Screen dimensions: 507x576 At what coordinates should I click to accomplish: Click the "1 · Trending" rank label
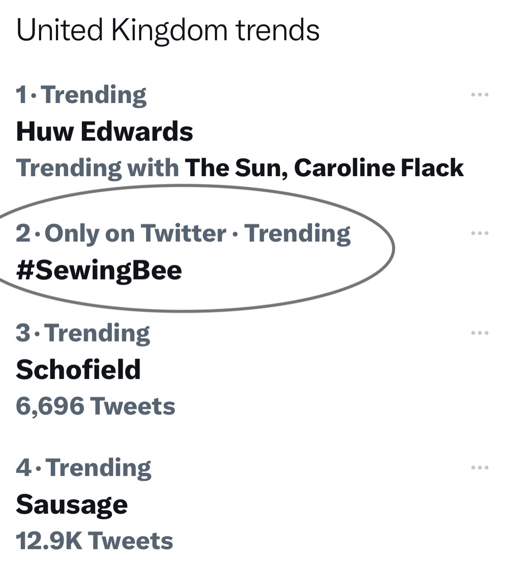tap(81, 95)
